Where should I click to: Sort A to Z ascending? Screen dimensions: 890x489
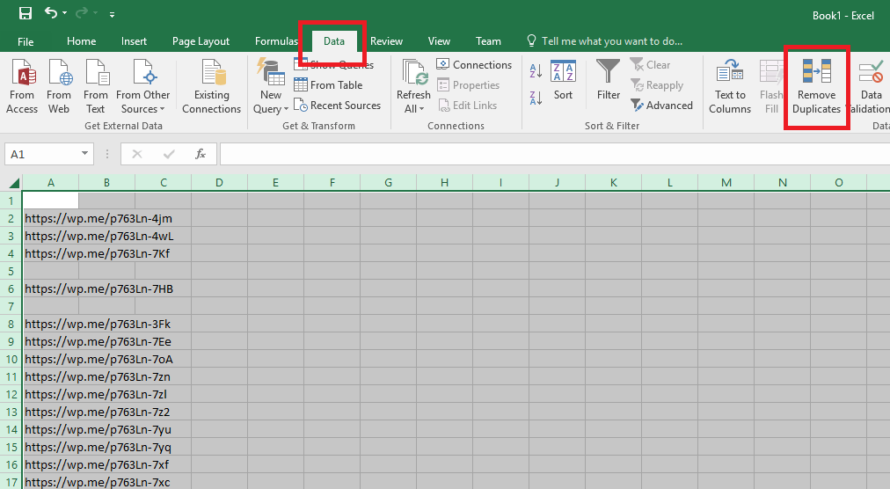536,71
